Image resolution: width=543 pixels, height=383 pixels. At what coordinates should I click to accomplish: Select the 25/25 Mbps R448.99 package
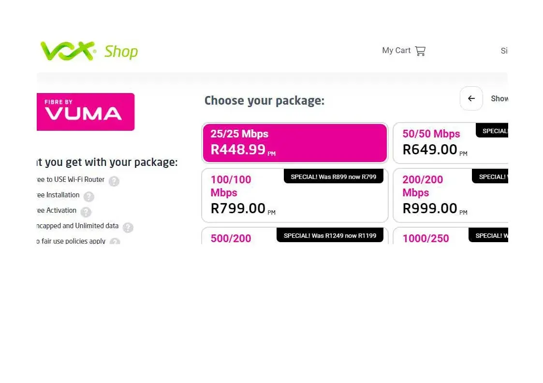(294, 143)
